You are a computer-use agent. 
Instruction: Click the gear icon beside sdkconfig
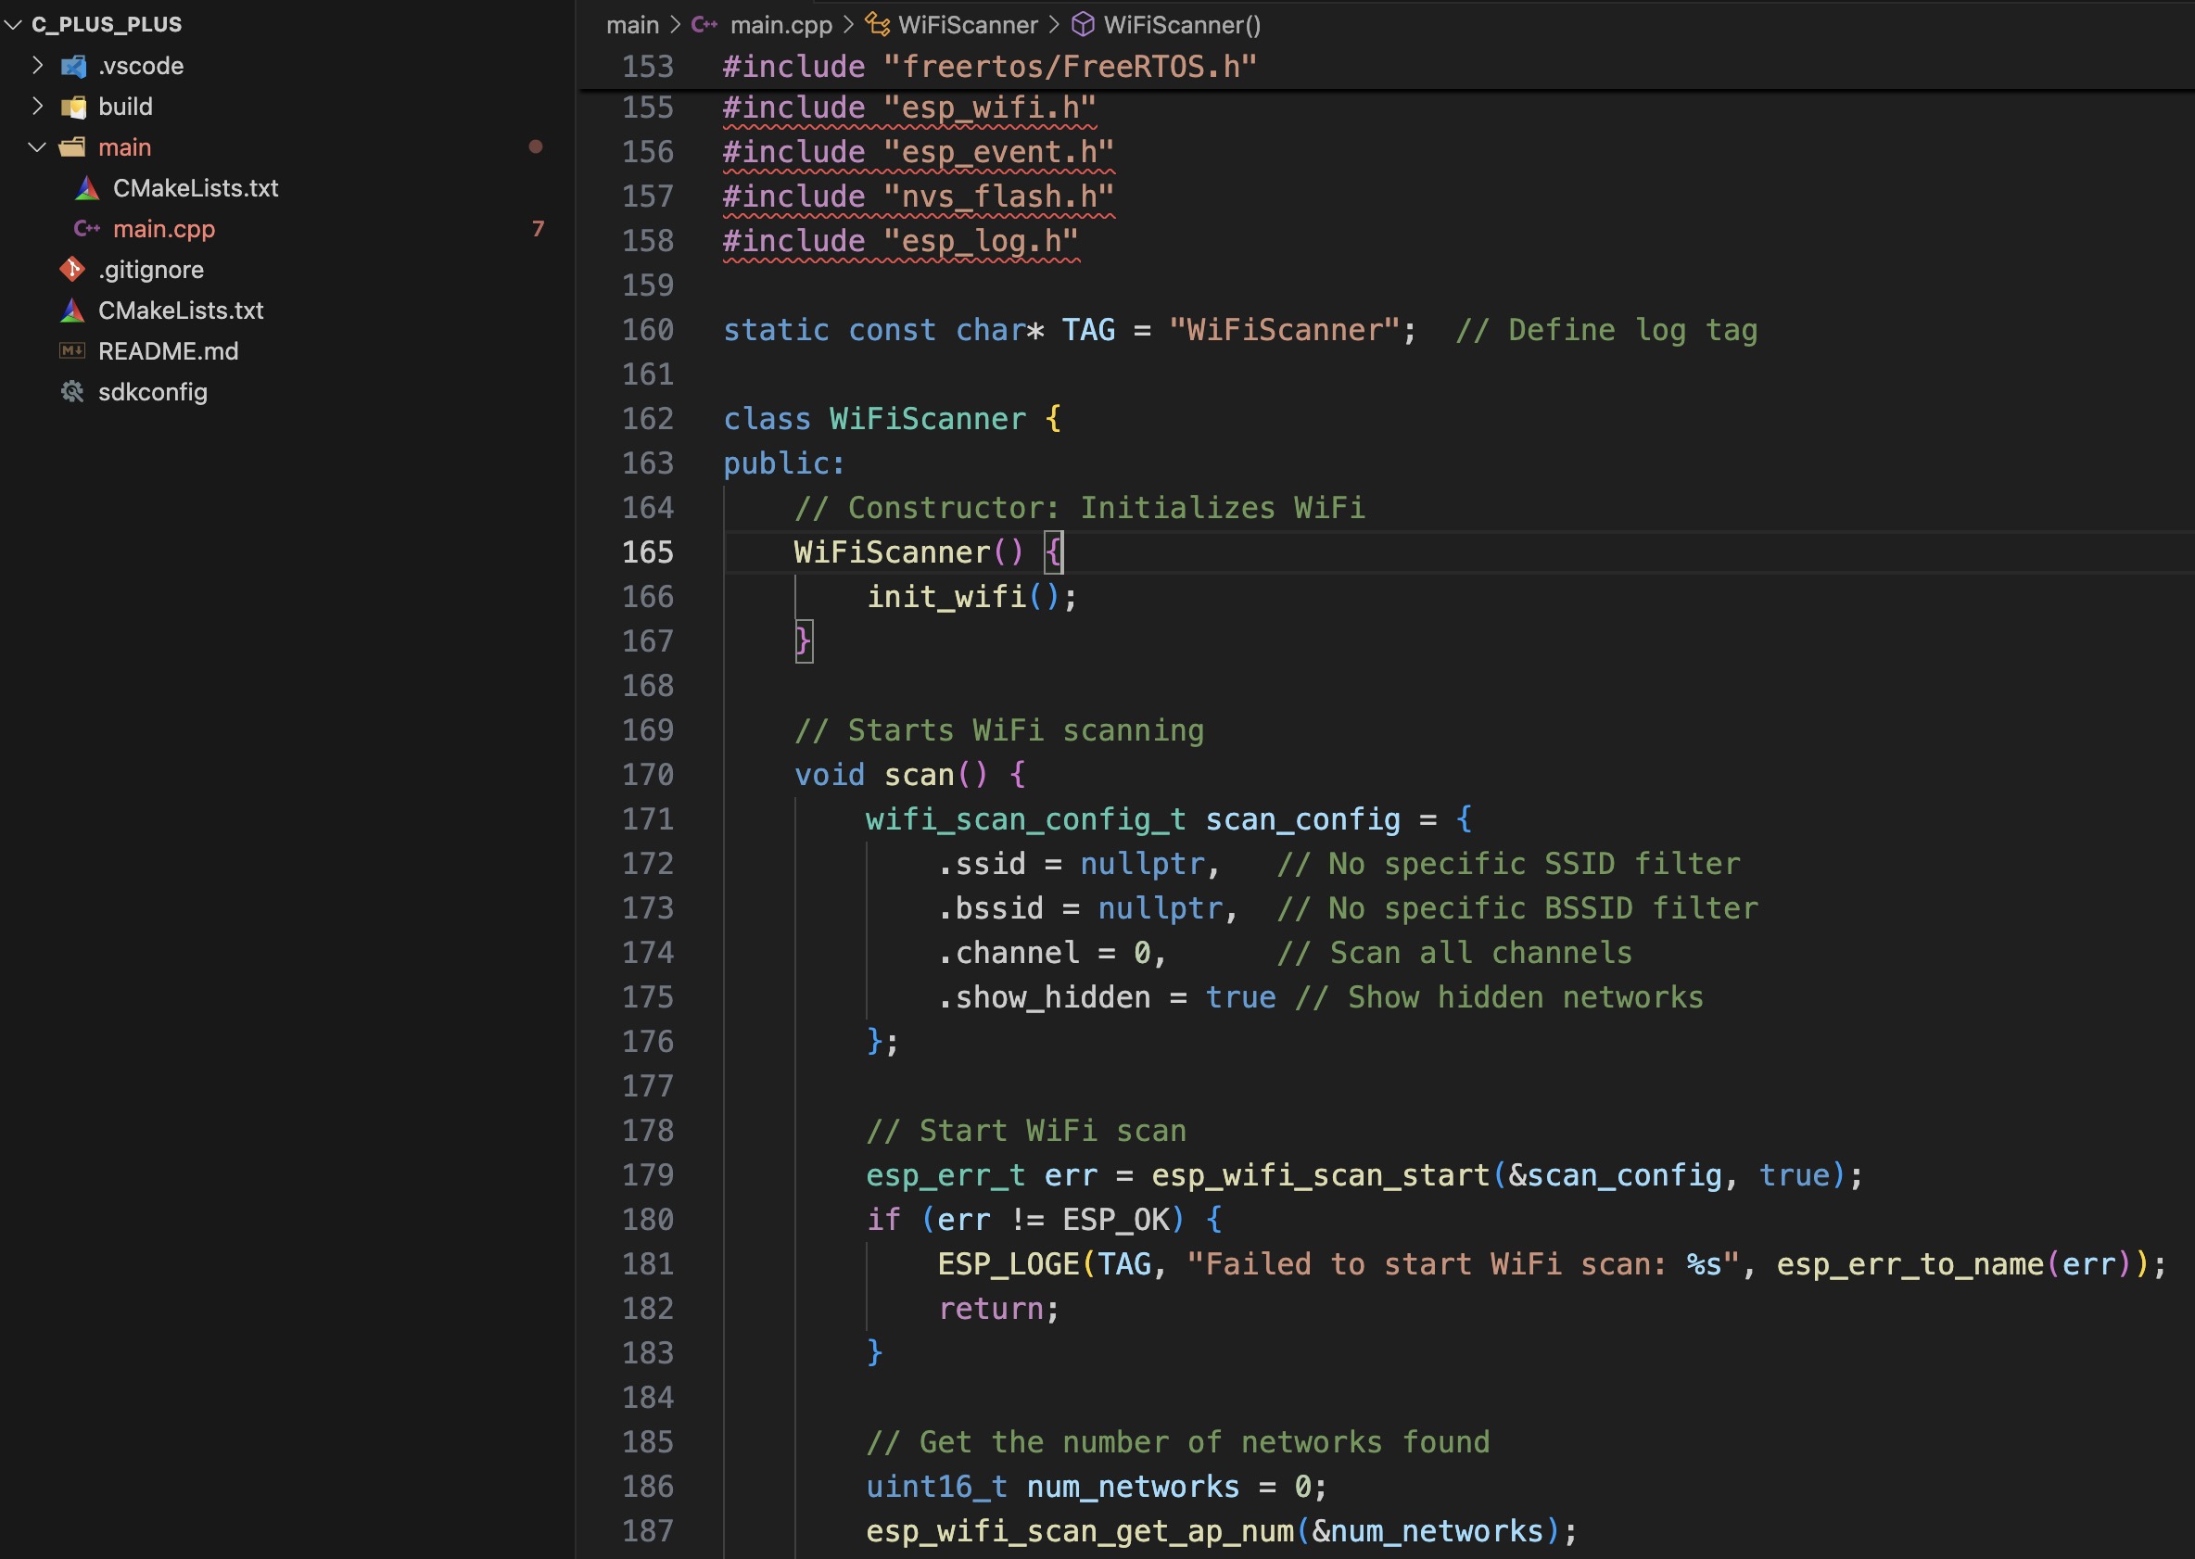pyautogui.click(x=73, y=392)
